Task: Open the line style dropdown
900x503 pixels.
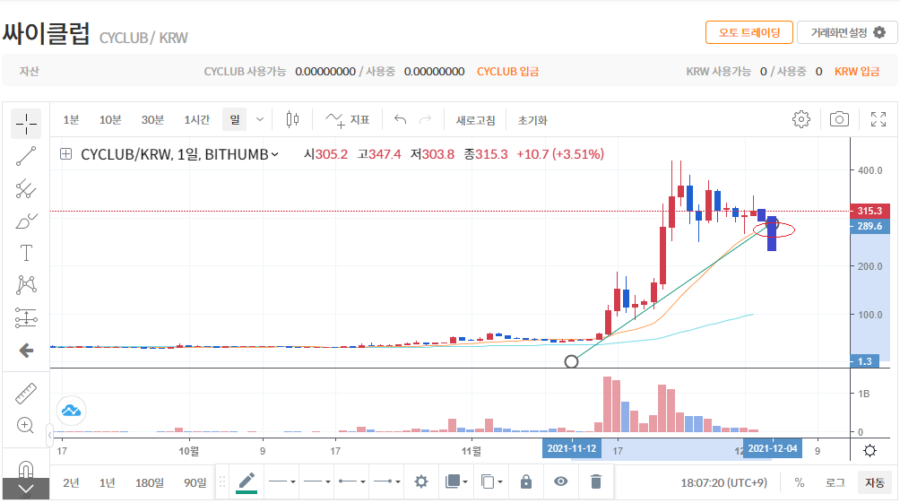Action: tap(282, 481)
